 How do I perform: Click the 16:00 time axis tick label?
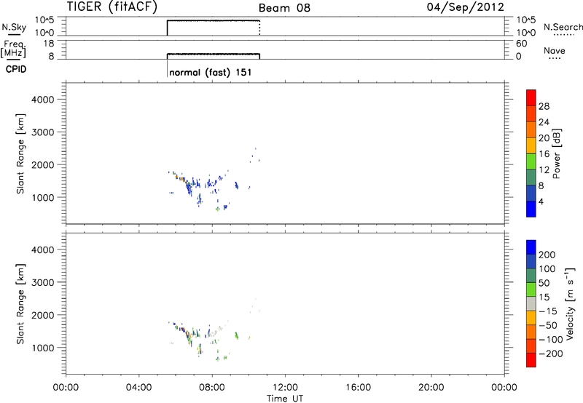click(358, 388)
